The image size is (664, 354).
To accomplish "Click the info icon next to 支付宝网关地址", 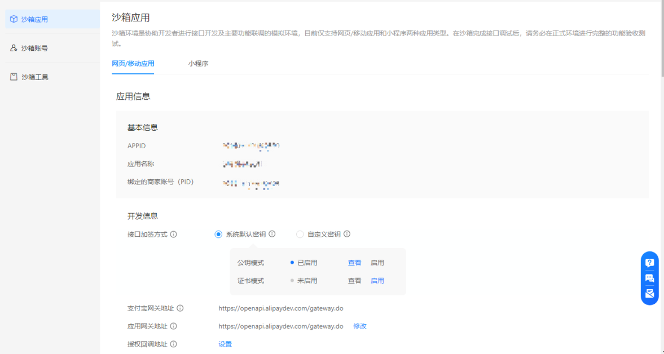I will coord(180,308).
